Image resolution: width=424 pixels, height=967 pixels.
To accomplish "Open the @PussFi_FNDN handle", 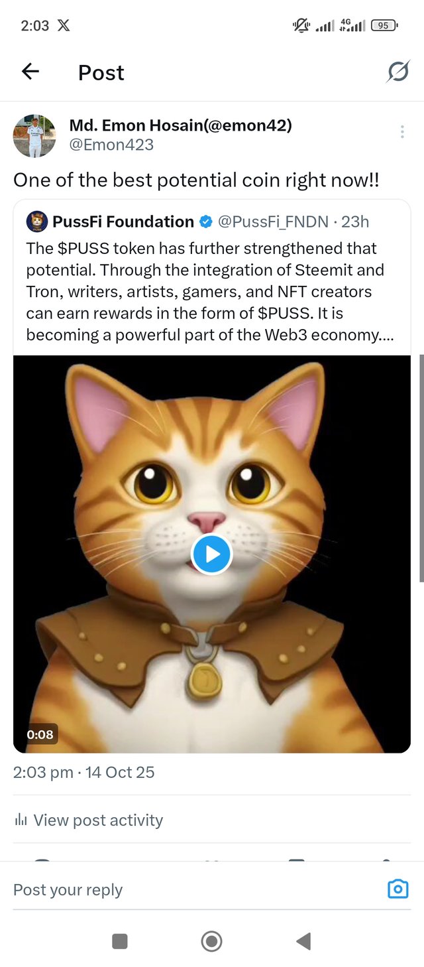I will (x=273, y=222).
